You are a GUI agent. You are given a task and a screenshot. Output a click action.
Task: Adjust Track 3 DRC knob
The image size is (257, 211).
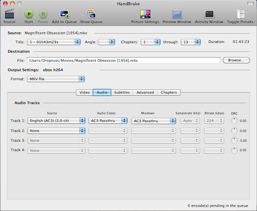pos(234,140)
